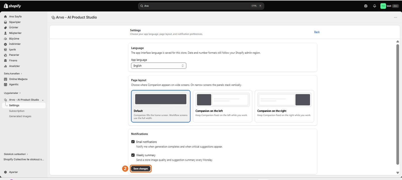Open the İçerik icon
Viewport: 402px width, 180px height.
pyautogui.click(x=6, y=50)
